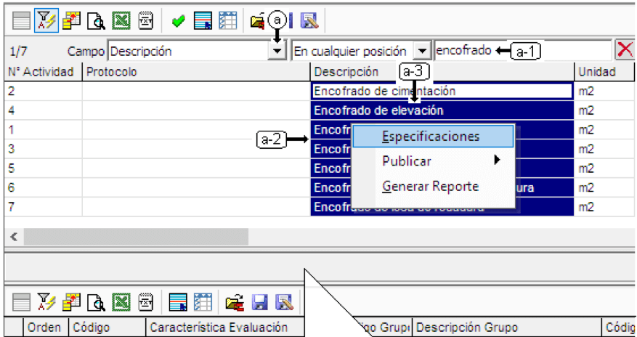
Task: Click the filter icon in top toolbar
Action: click(x=46, y=21)
